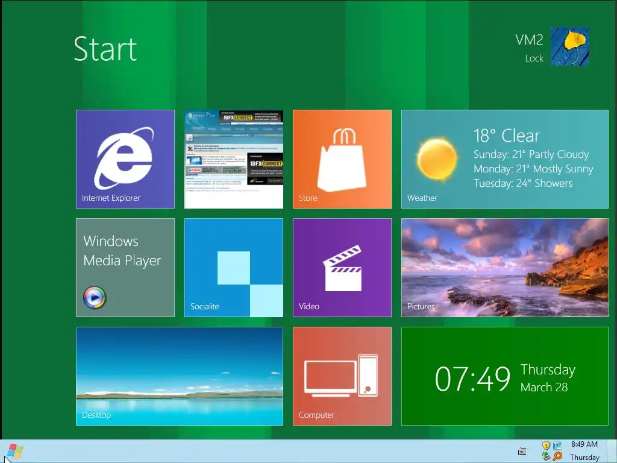This screenshot has width=617, height=463.
Task: Click the blue network monitor tray icon
Action: (557, 446)
